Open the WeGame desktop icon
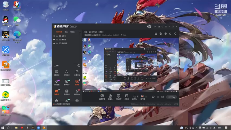231x130 pixels. (5, 36)
